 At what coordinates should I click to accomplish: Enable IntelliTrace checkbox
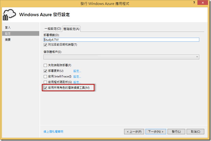coord(45,77)
